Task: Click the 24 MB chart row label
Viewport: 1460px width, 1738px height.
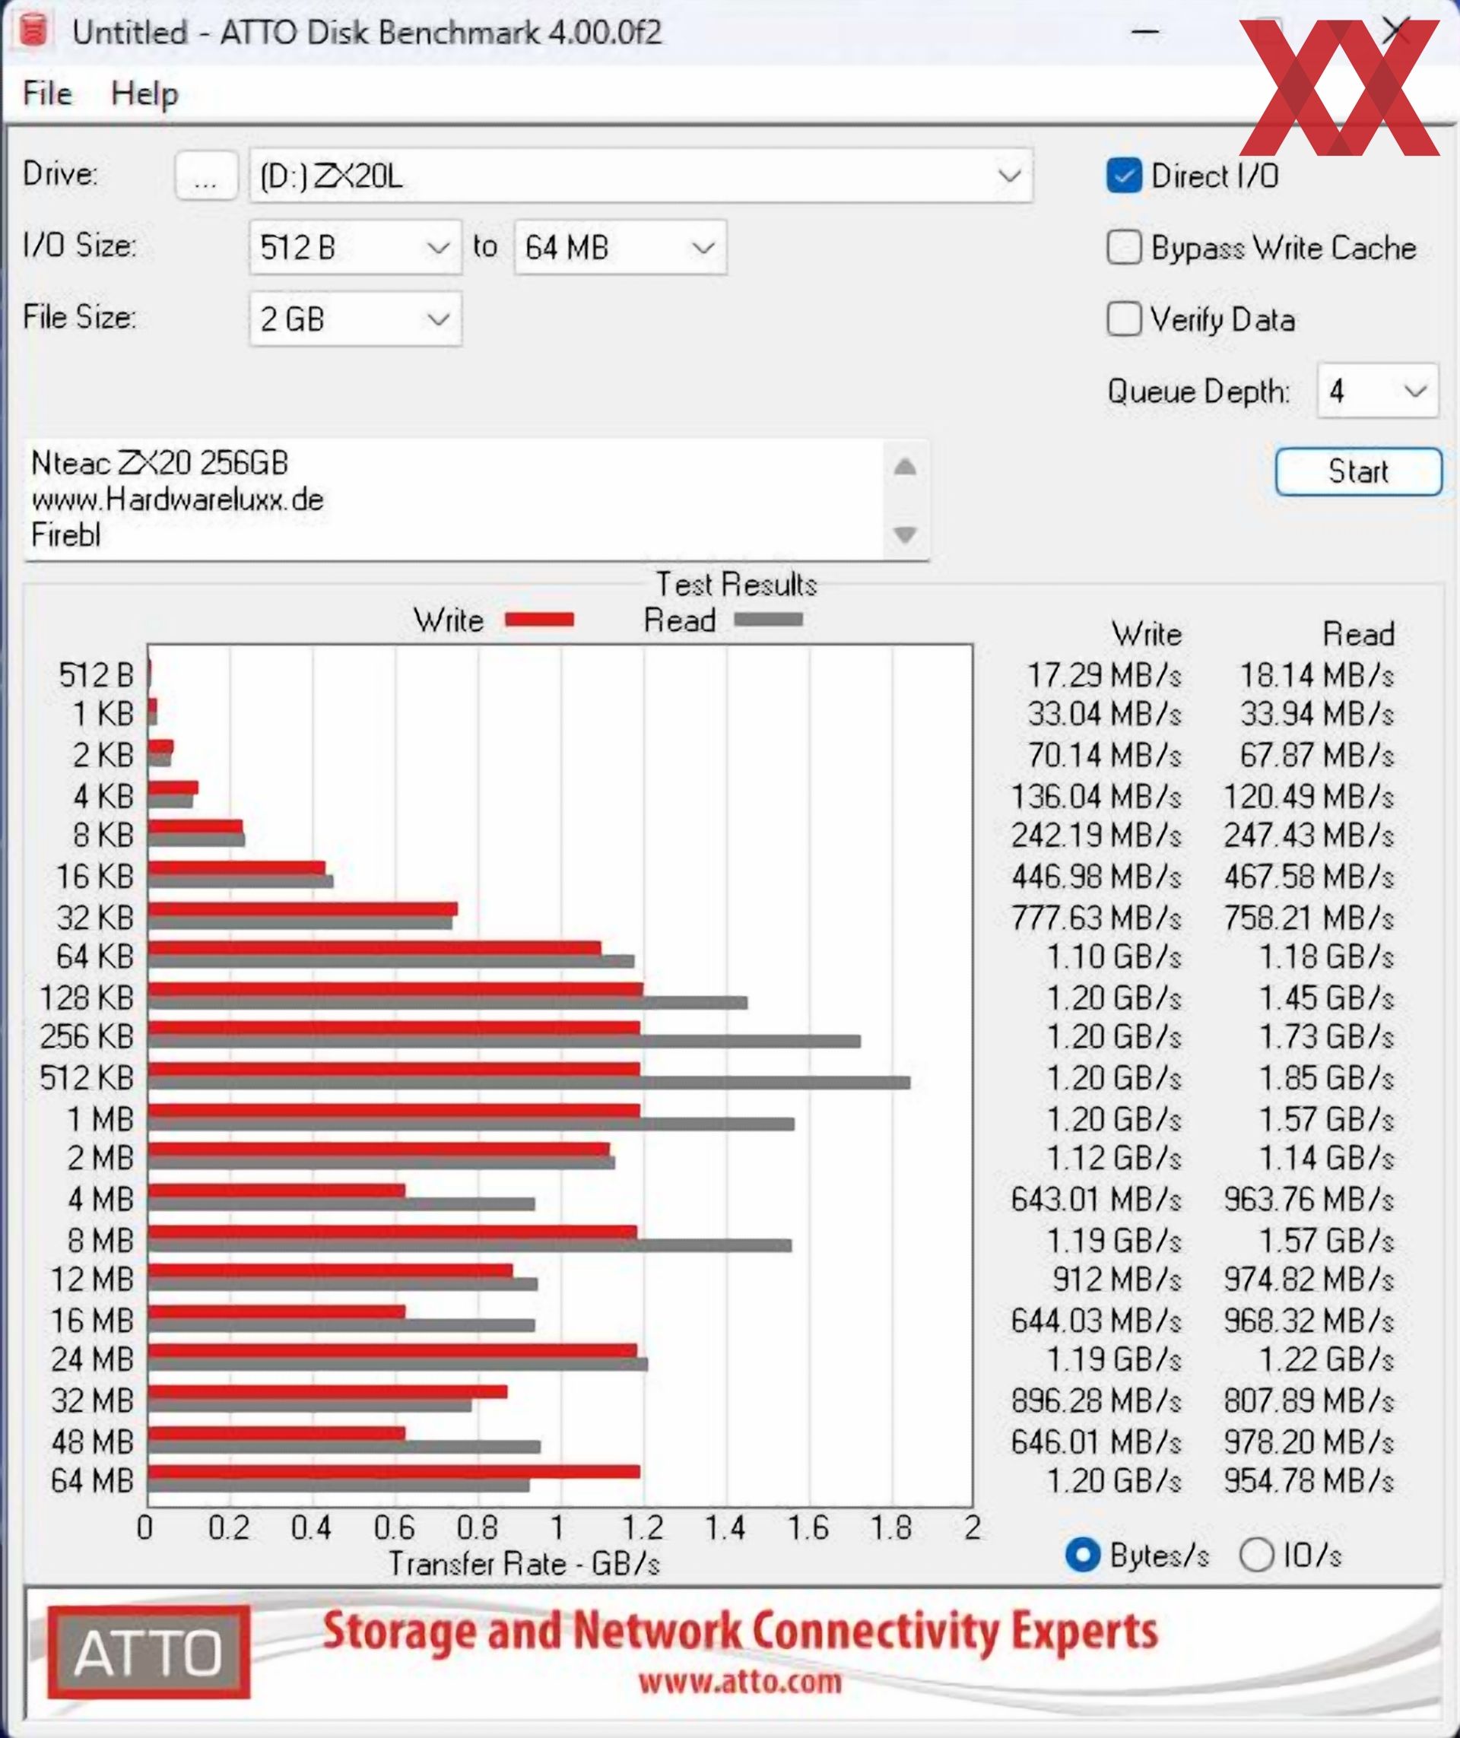Action: pyautogui.click(x=92, y=1359)
